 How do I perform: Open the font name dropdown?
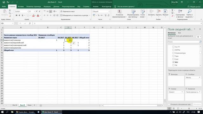(x=28, y=11)
